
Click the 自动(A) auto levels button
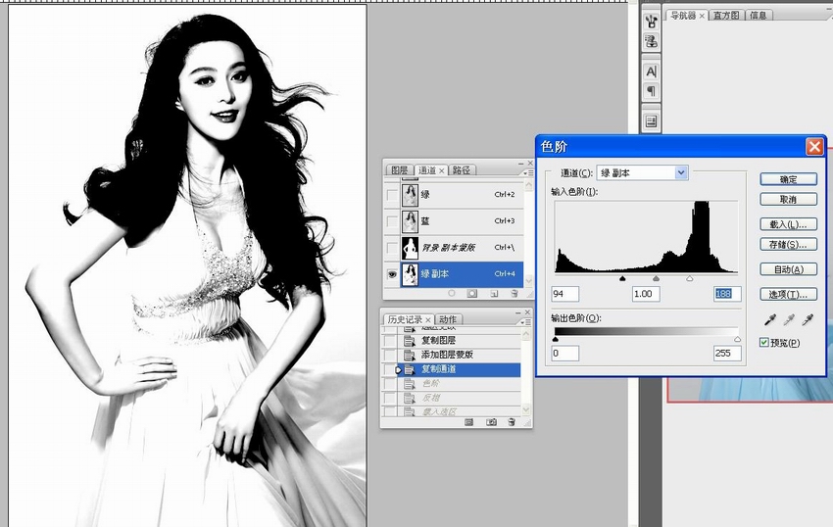coord(788,269)
